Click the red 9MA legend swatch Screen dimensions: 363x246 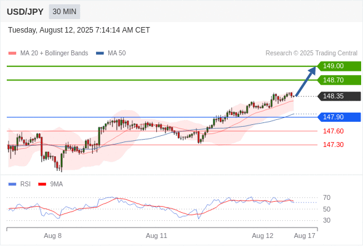tap(42, 184)
